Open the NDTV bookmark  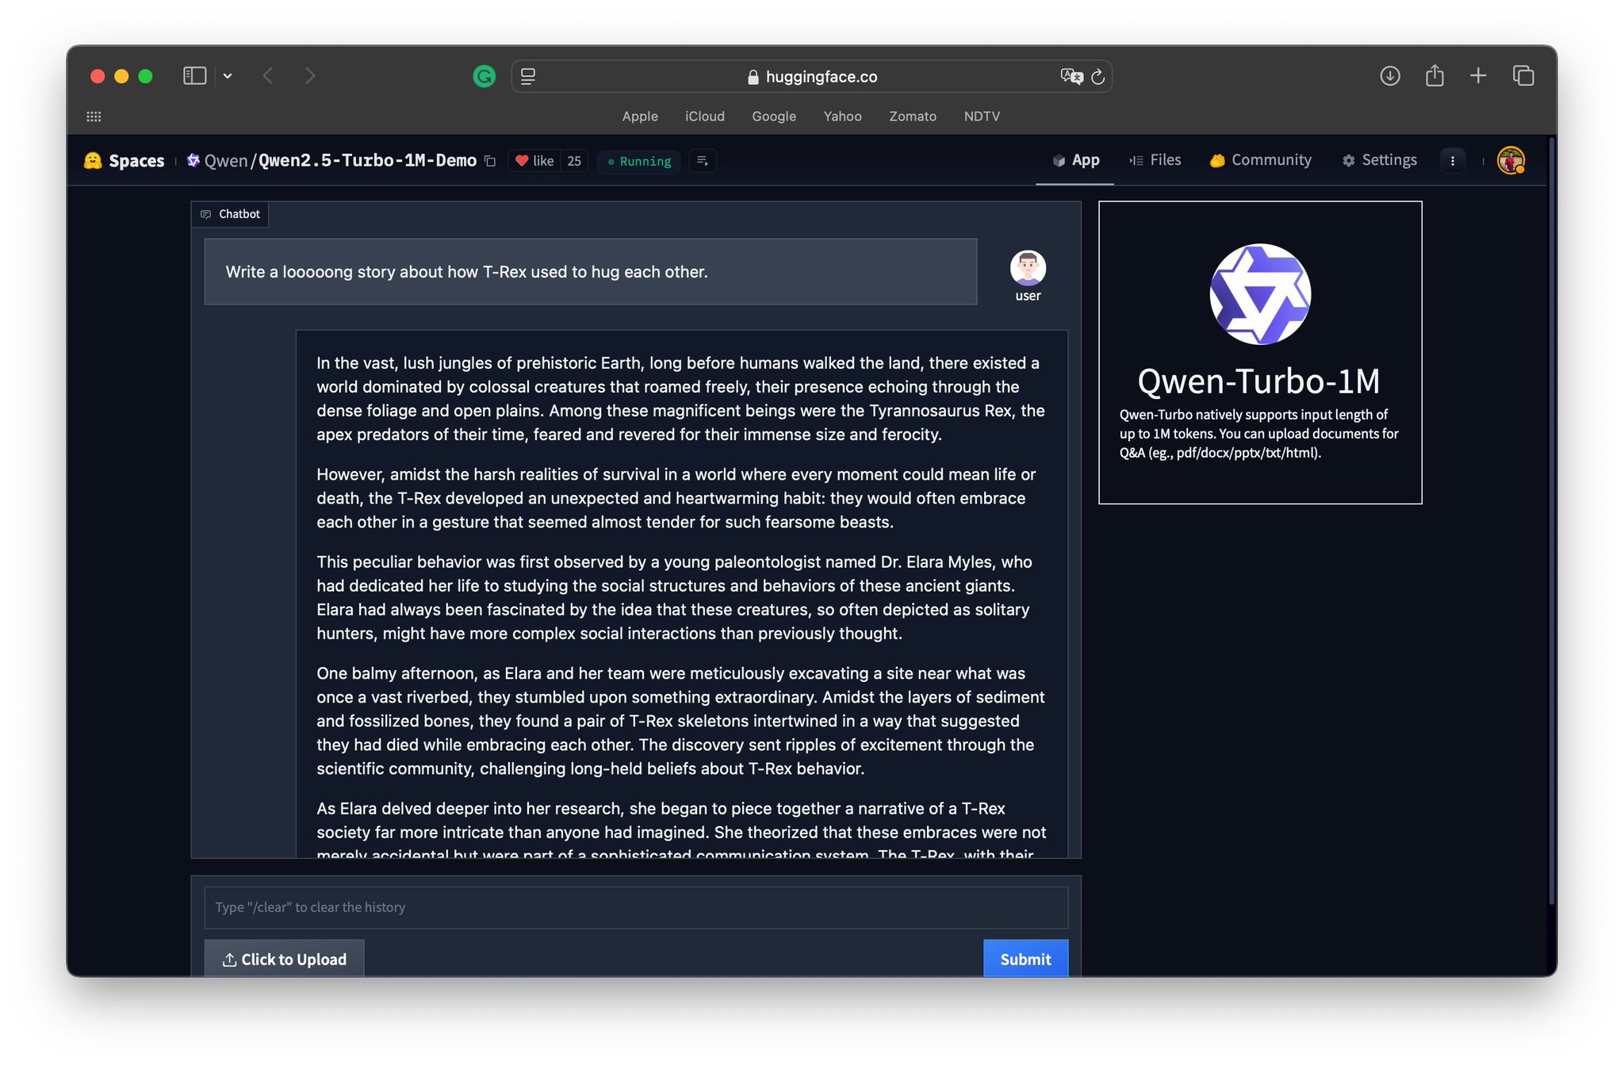[982, 117]
